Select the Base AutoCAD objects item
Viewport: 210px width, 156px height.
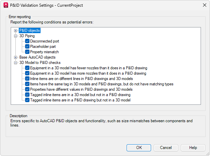point(37,57)
